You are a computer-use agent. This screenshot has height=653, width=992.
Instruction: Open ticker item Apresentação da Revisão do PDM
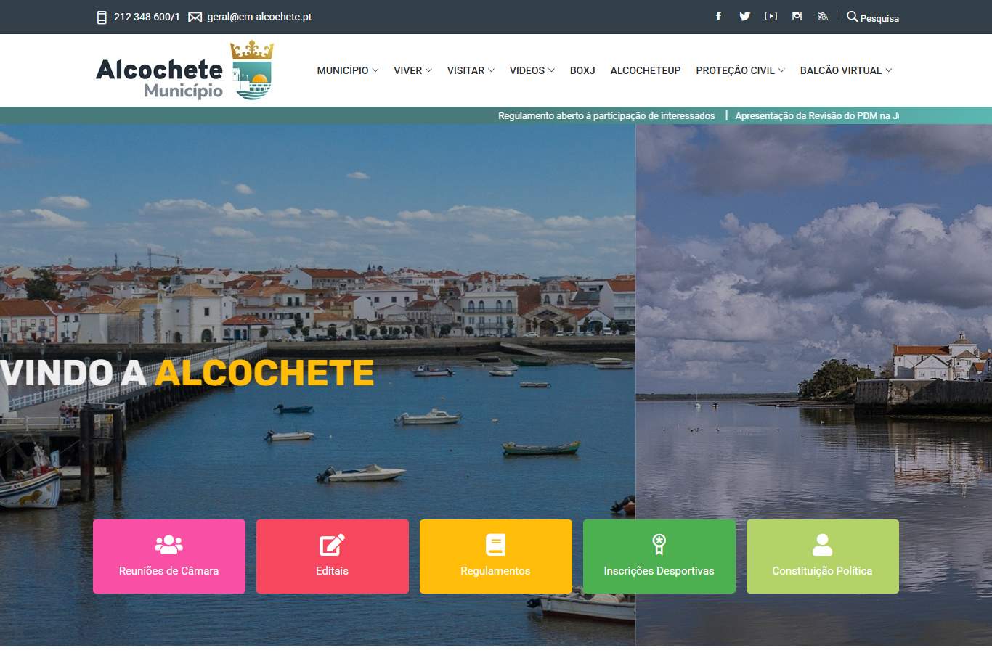point(817,115)
